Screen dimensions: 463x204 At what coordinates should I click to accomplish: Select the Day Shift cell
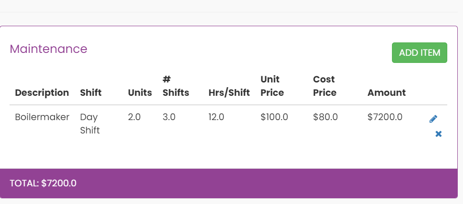tap(90, 124)
